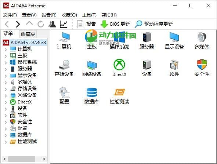This screenshot has width=217, height=164.
Task: Go up one level with the up arrow
Action: pyautogui.click(x=29, y=23)
